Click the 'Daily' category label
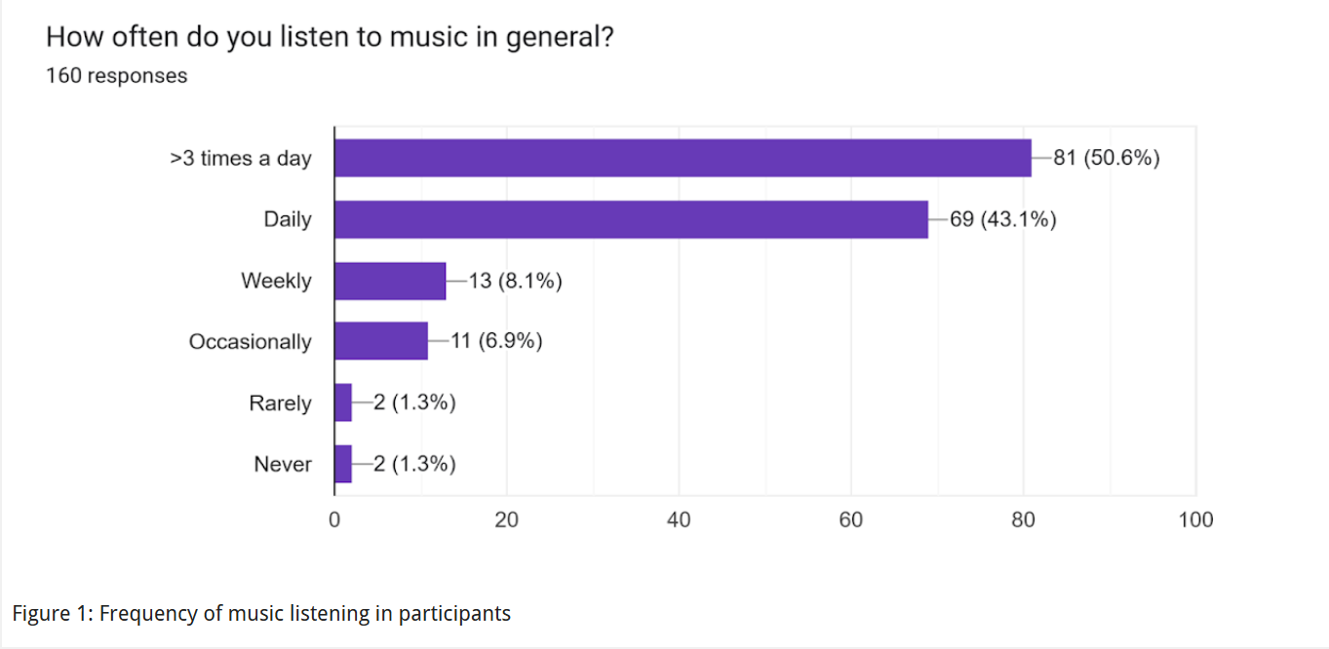1329x649 pixels. 288,219
